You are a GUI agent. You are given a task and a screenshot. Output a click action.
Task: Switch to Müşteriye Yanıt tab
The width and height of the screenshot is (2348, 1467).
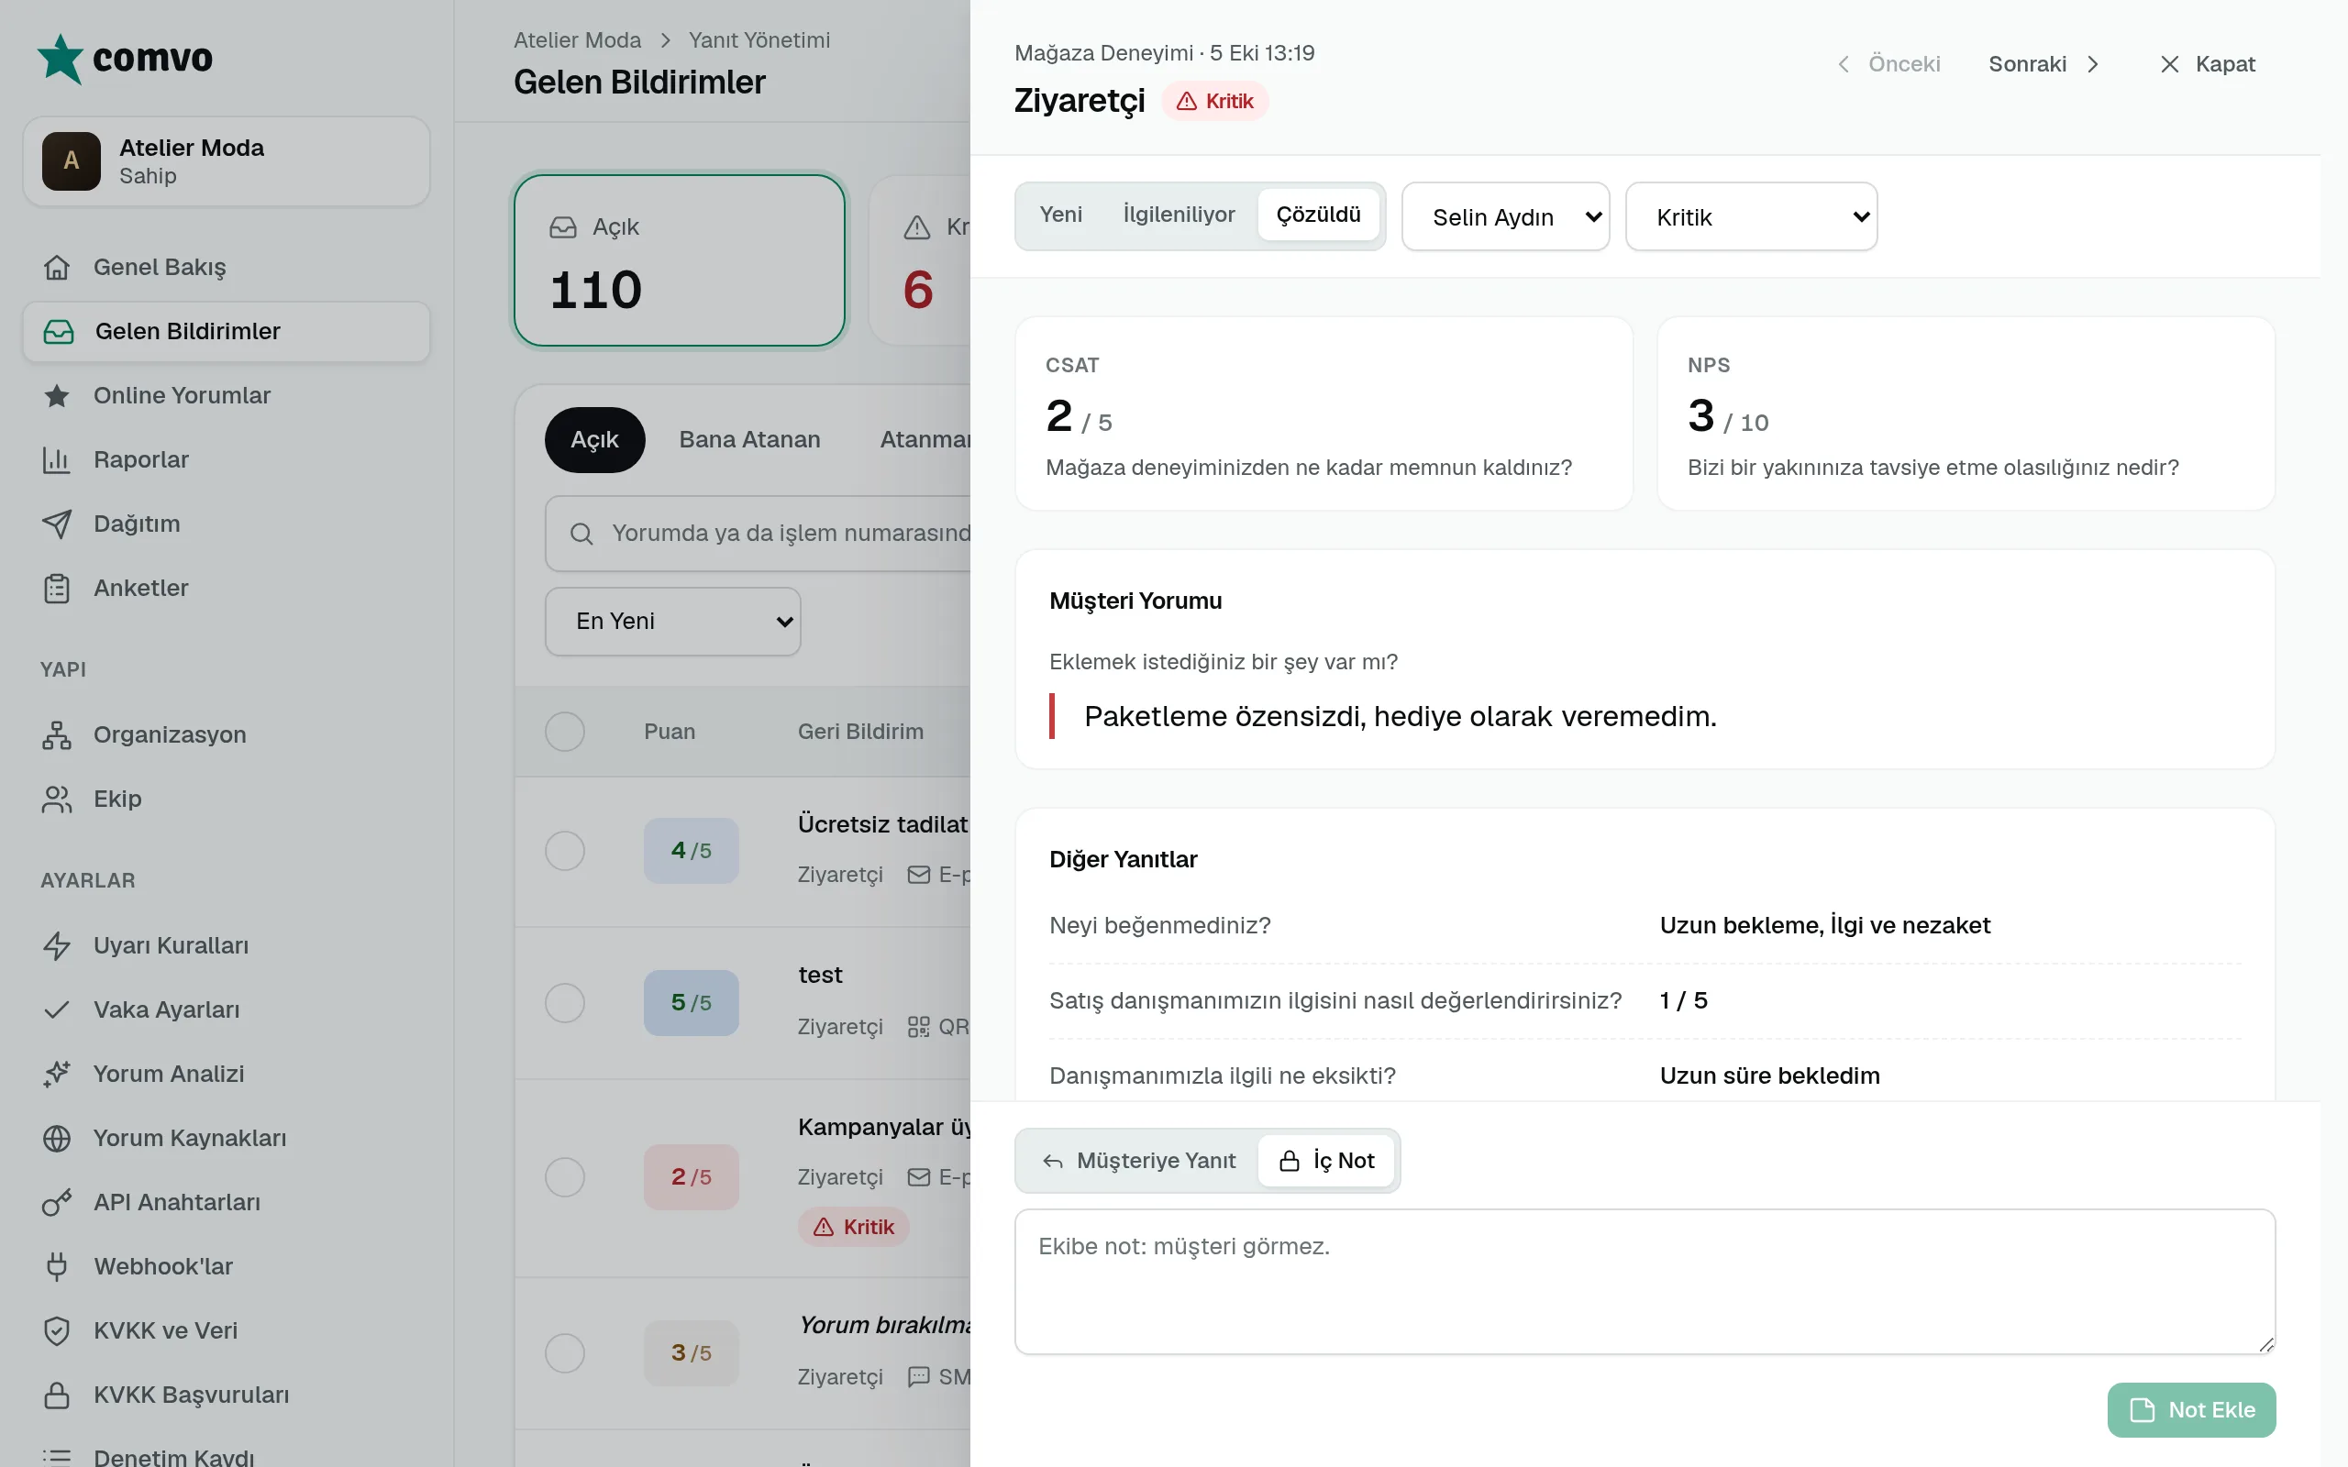click(1139, 1161)
